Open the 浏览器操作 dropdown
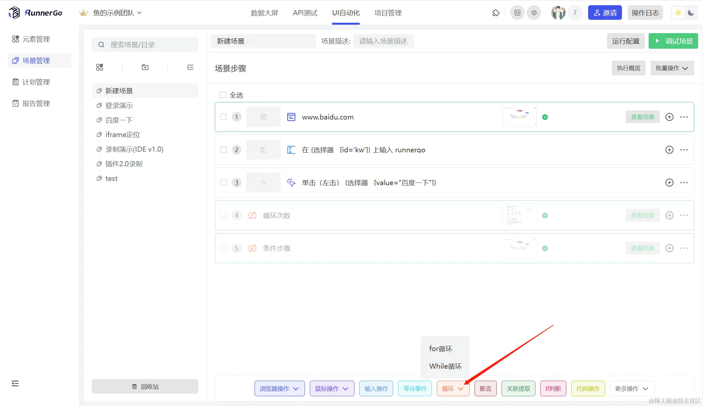The height and width of the screenshot is (406, 703). [x=279, y=389]
